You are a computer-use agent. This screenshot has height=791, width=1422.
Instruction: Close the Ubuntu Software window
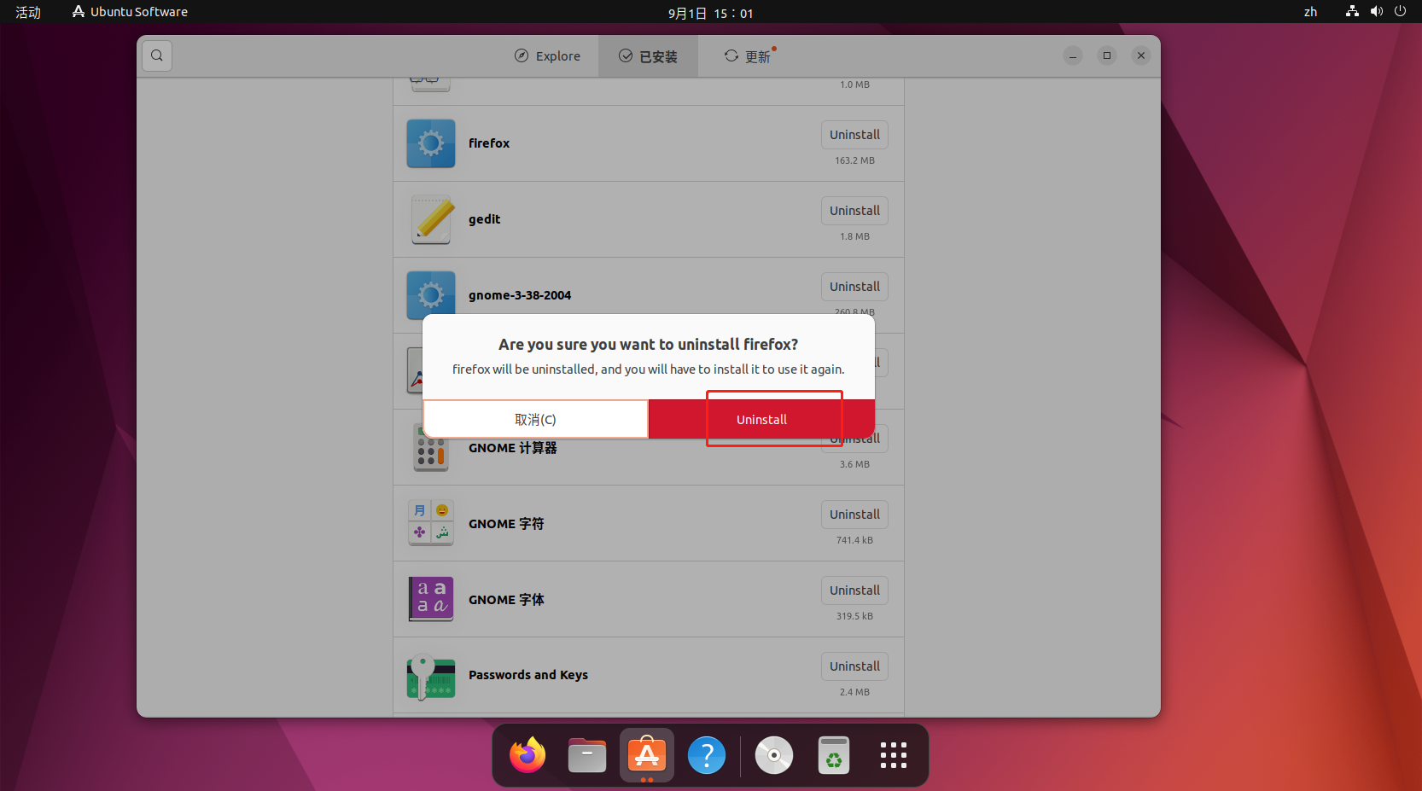pyautogui.click(x=1141, y=55)
